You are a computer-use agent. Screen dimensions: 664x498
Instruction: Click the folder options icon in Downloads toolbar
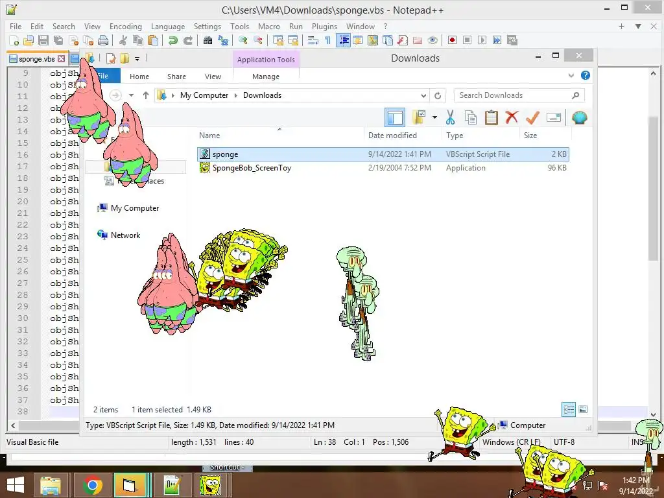click(418, 117)
